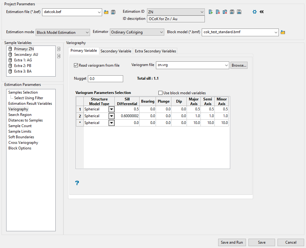
Task: Click Browse button for variogram file
Action: click(x=239, y=65)
